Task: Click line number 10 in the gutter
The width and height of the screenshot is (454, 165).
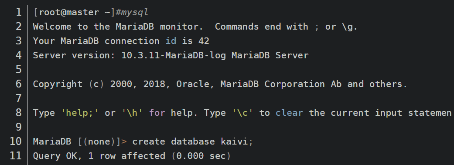Action: tap(16, 141)
